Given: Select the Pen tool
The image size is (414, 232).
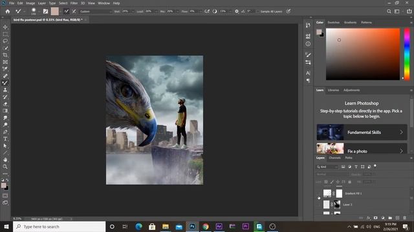Looking at the screenshot, I should [5, 131].
